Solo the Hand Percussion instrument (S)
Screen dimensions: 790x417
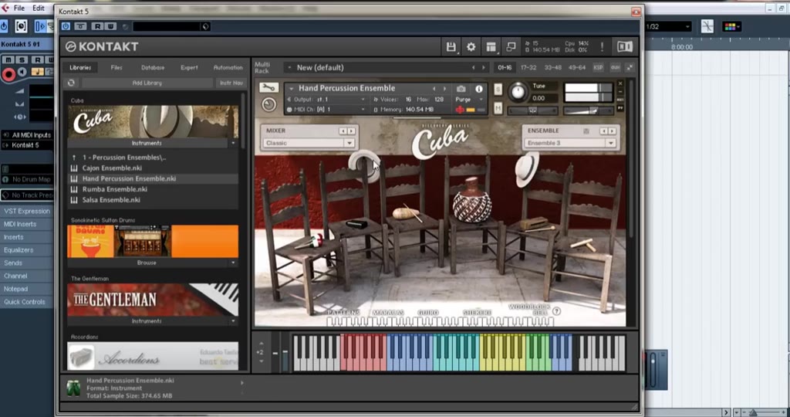498,90
